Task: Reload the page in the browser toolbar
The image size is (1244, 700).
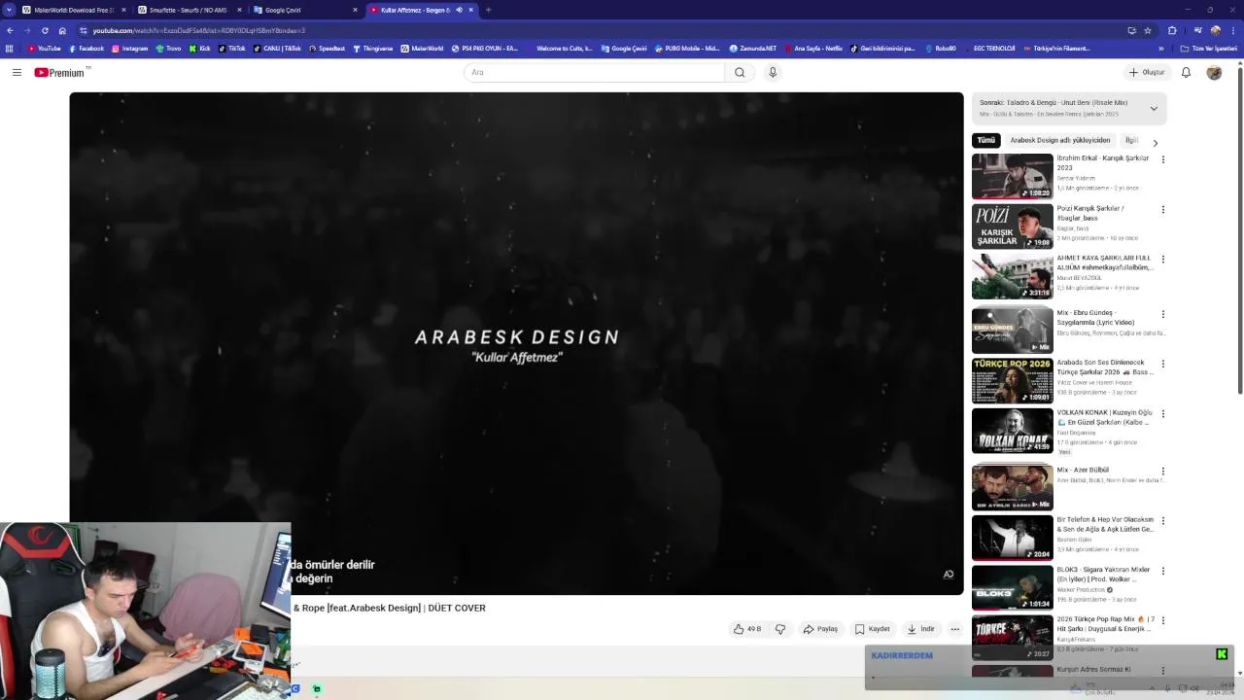Action: point(45,30)
